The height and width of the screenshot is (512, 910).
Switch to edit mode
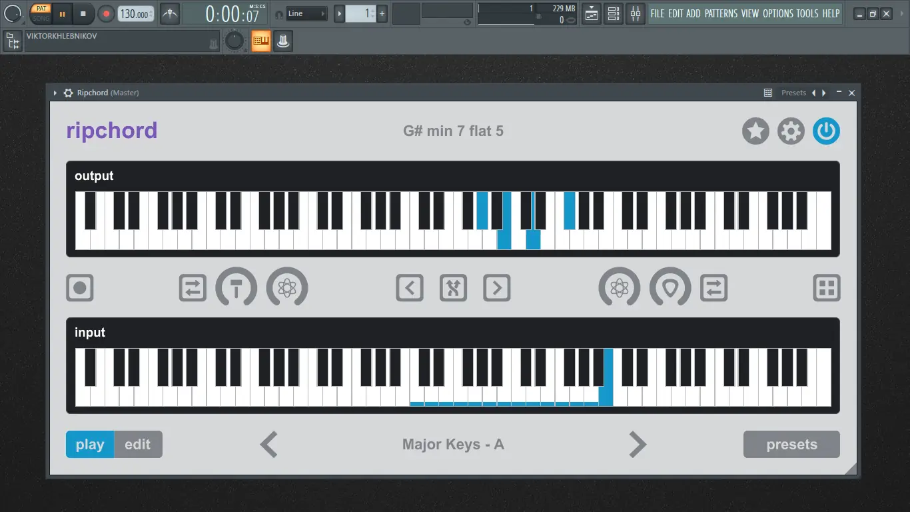139,445
